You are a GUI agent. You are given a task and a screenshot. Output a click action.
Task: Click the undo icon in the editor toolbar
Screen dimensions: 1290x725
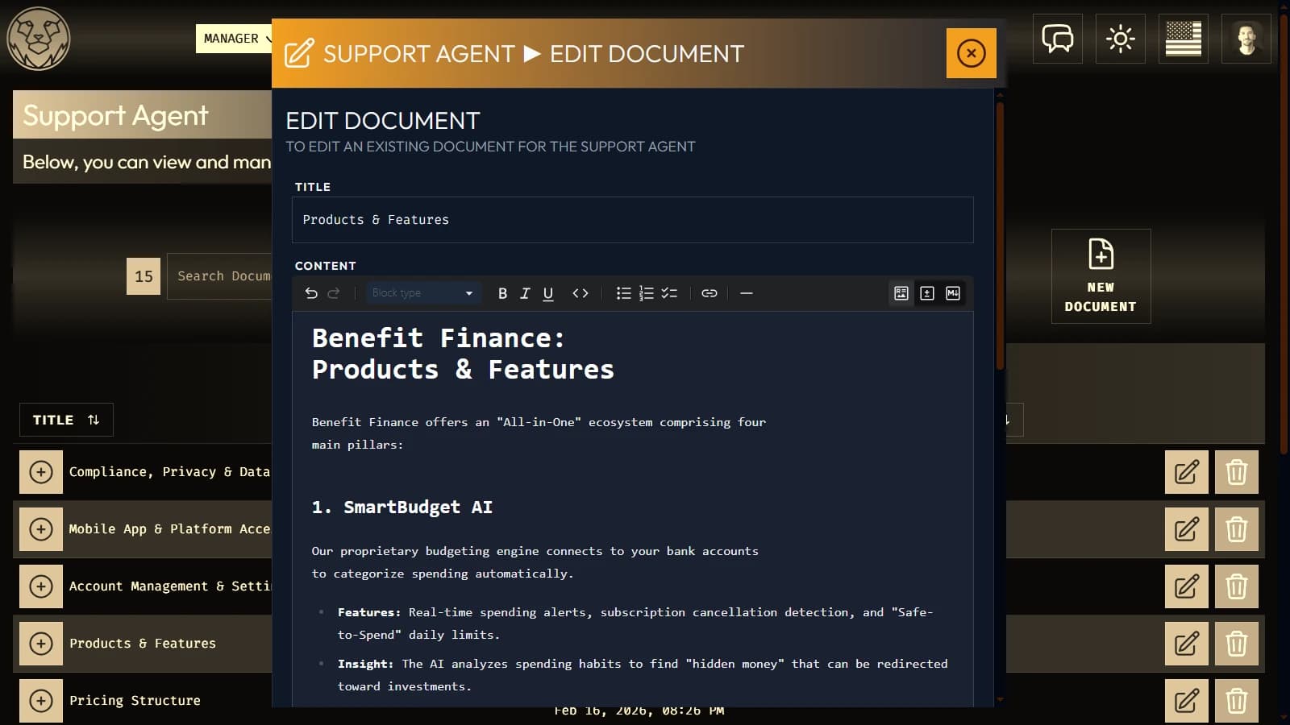[312, 293]
